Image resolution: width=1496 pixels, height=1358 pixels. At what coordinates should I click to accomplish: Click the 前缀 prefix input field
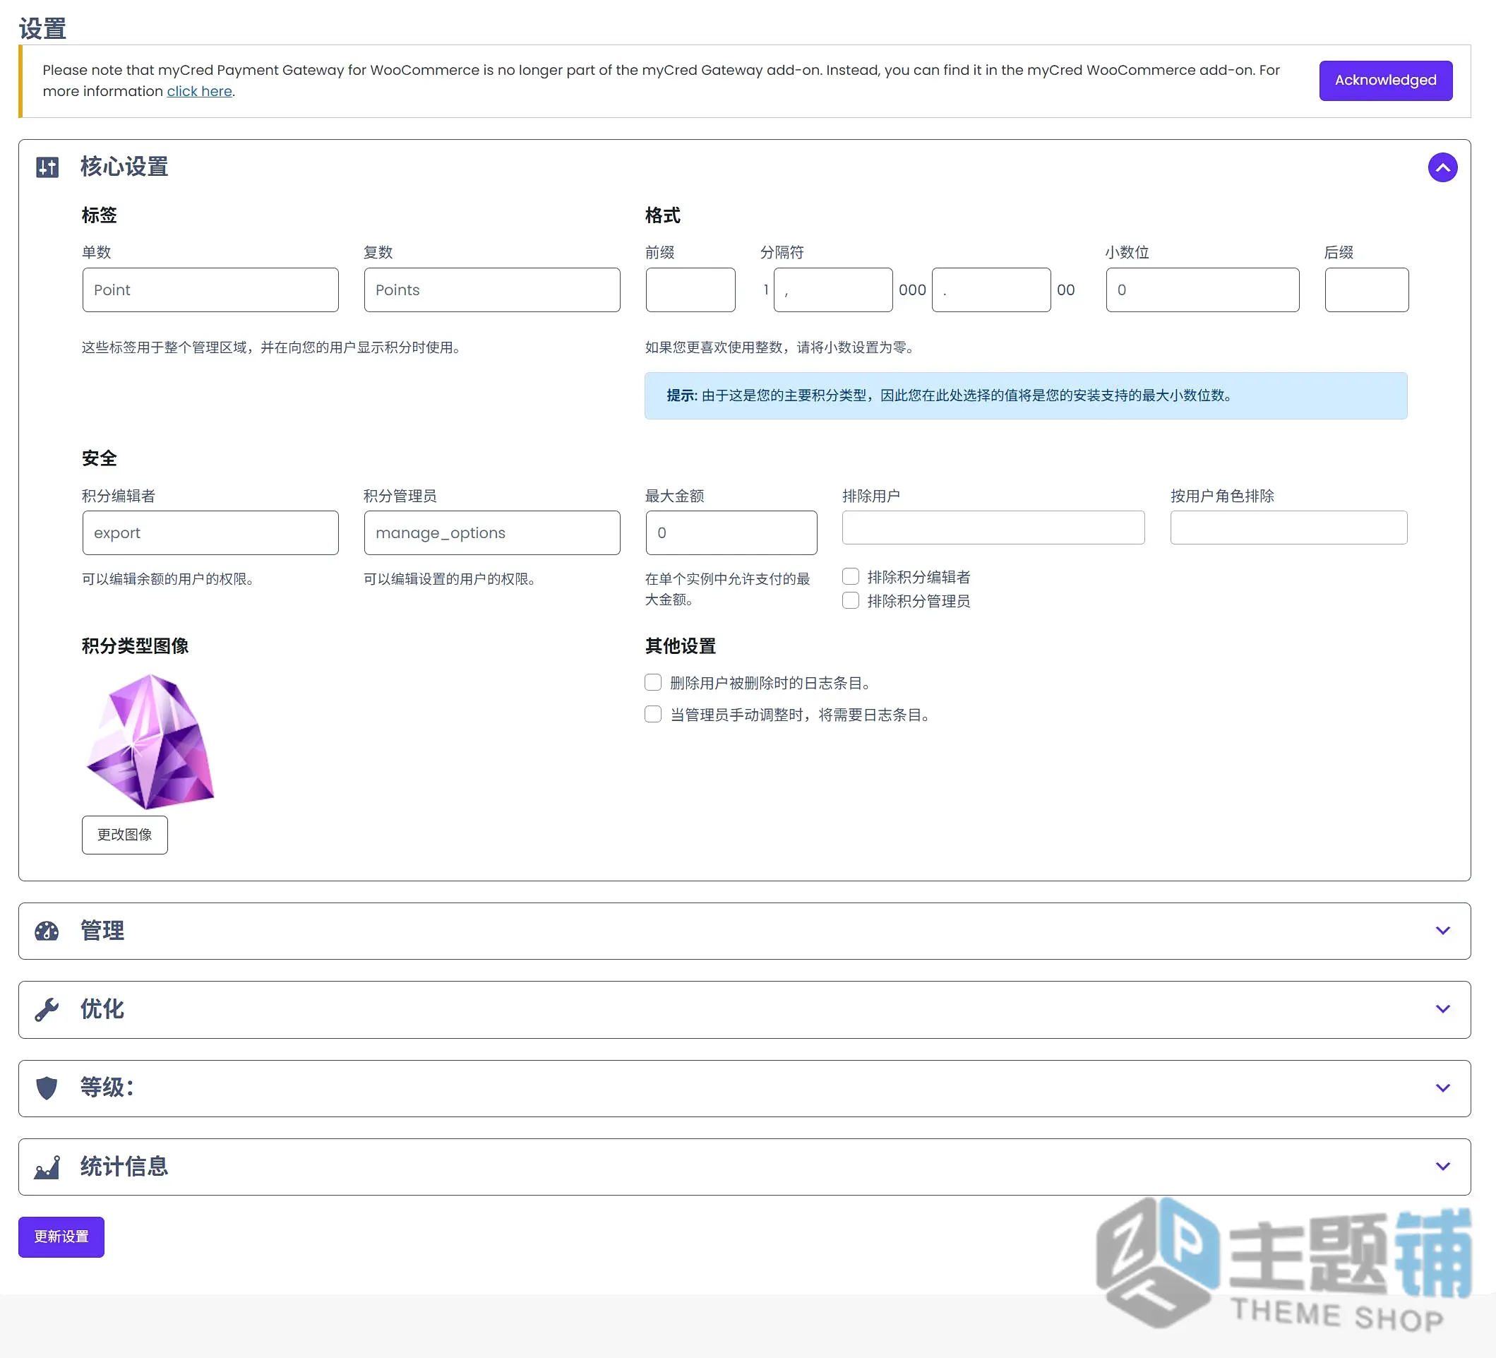[x=690, y=290]
